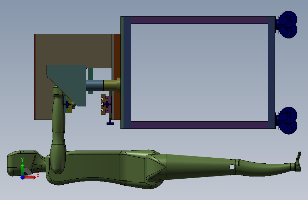This screenshot has height=200, width=308.
Task: Select the orange-brown mounting plate
Action: coord(117,59)
